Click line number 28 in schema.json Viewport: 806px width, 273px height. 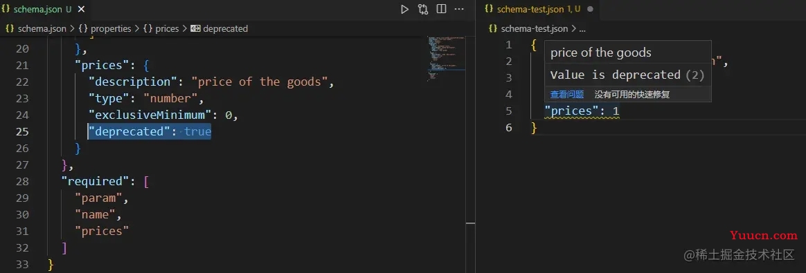pyautogui.click(x=22, y=182)
